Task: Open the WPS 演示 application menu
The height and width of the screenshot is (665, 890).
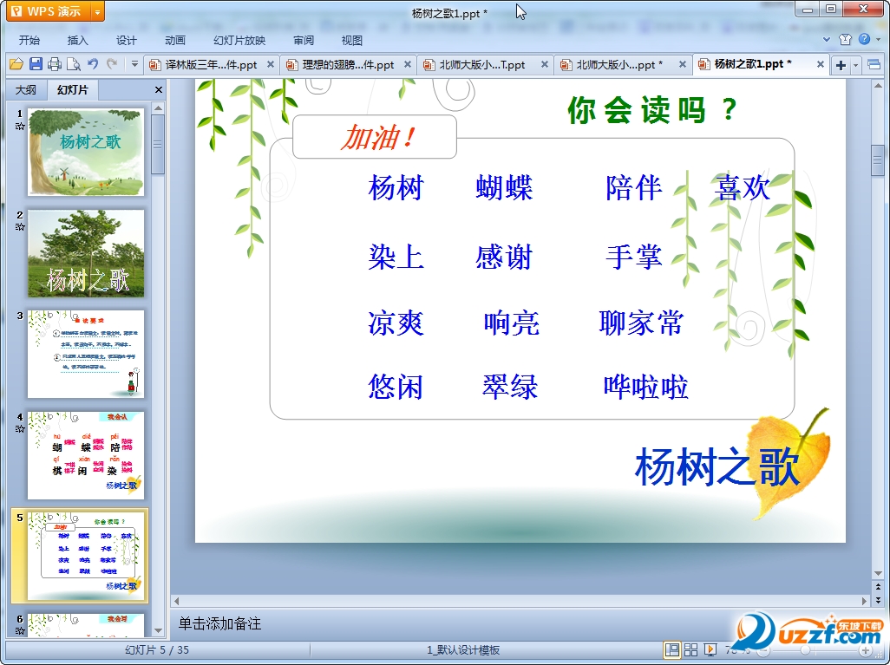Action: pyautogui.click(x=49, y=11)
